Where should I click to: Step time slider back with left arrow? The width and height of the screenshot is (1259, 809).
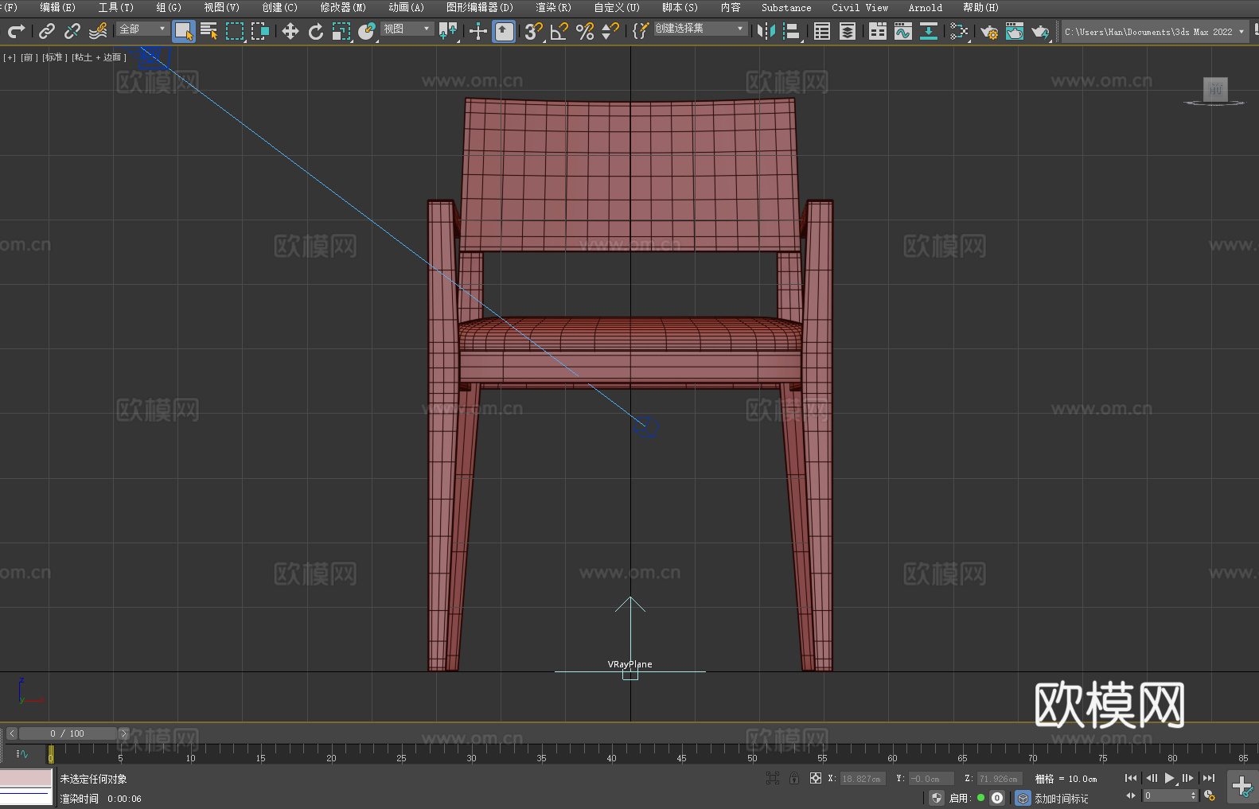(12, 733)
